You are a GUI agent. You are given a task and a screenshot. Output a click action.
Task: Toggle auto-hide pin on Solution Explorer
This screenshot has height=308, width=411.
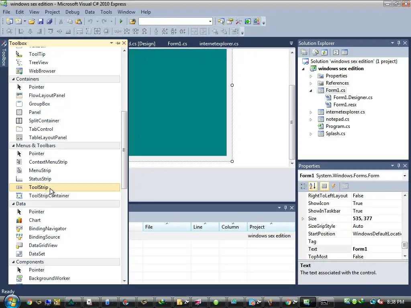[399, 43]
